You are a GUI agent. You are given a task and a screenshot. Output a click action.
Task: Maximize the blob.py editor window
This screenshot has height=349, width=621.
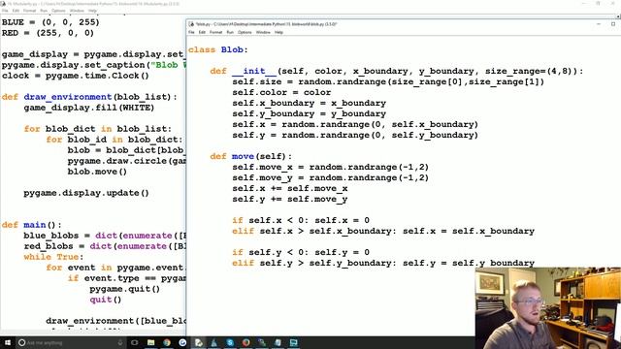click(613, 24)
